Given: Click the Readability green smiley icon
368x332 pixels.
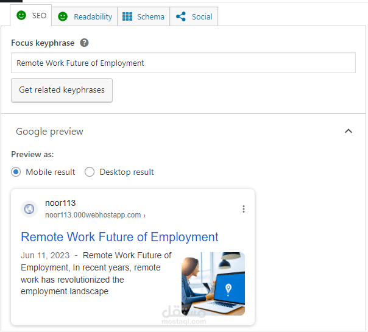Looking at the screenshot, I should (x=62, y=16).
